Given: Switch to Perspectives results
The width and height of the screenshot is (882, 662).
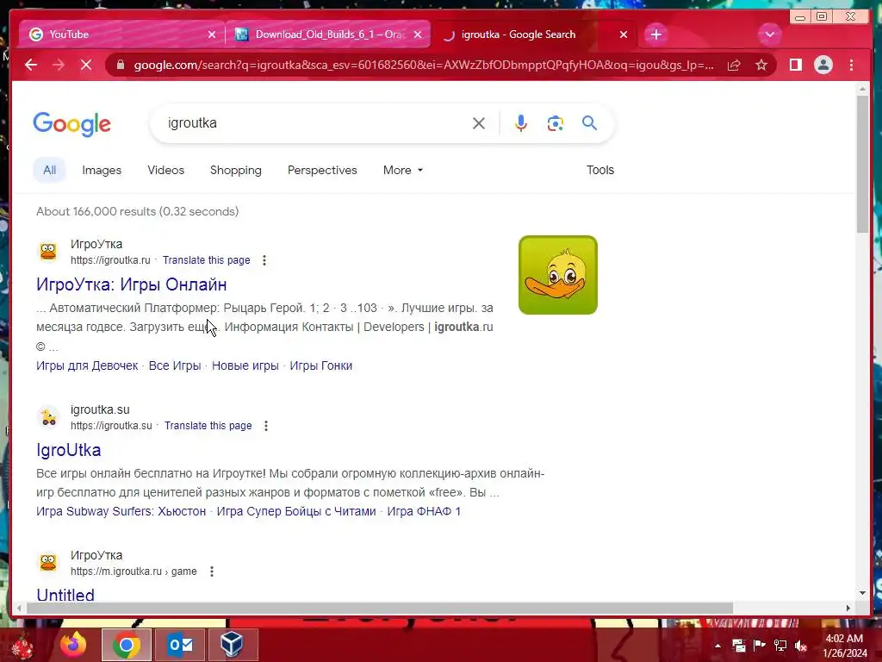Looking at the screenshot, I should [322, 170].
